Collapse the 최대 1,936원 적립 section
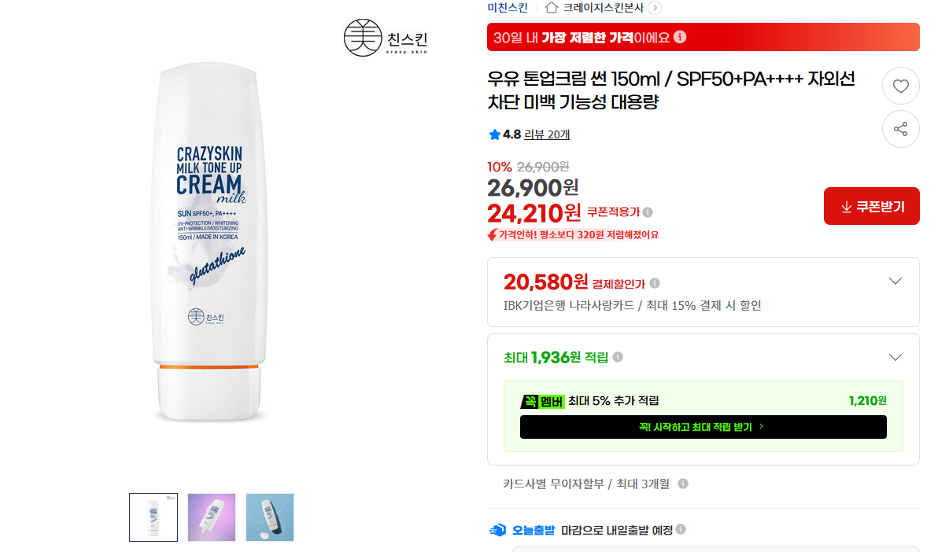 click(895, 357)
